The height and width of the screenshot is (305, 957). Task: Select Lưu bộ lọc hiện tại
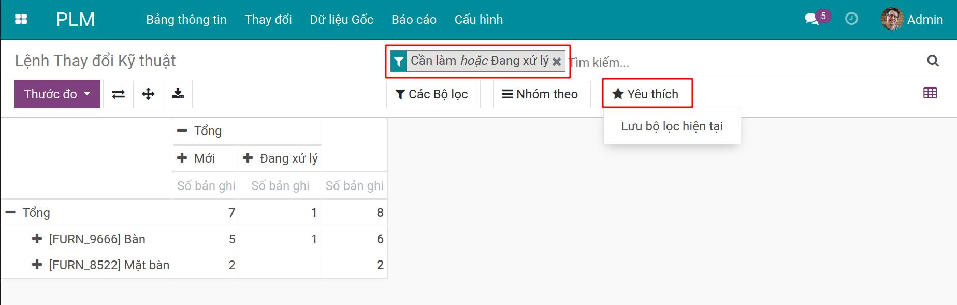click(672, 126)
